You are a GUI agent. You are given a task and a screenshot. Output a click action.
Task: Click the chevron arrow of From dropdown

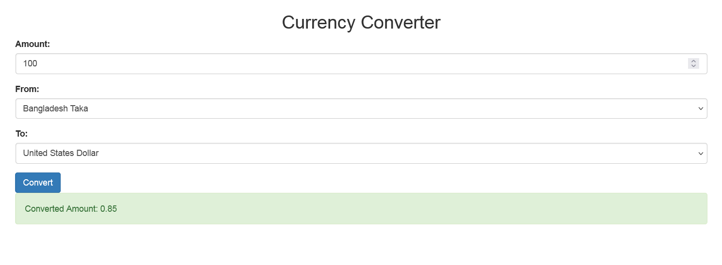pos(701,109)
